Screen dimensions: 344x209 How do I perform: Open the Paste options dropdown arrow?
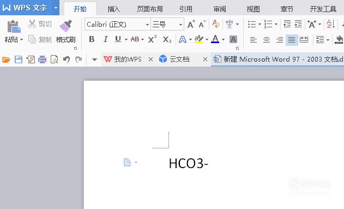click(x=21, y=40)
